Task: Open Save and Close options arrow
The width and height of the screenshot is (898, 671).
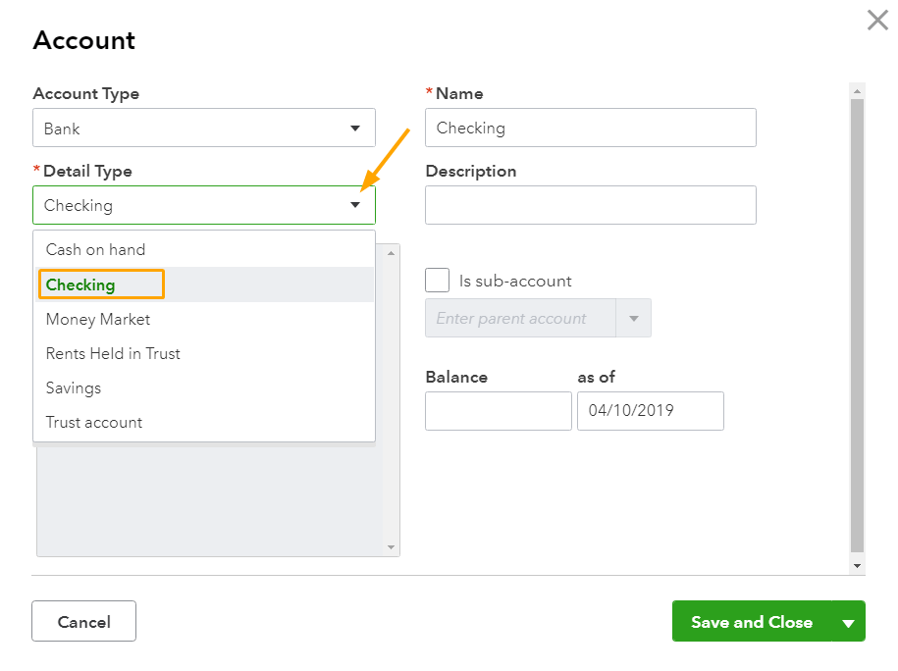Action: click(848, 622)
